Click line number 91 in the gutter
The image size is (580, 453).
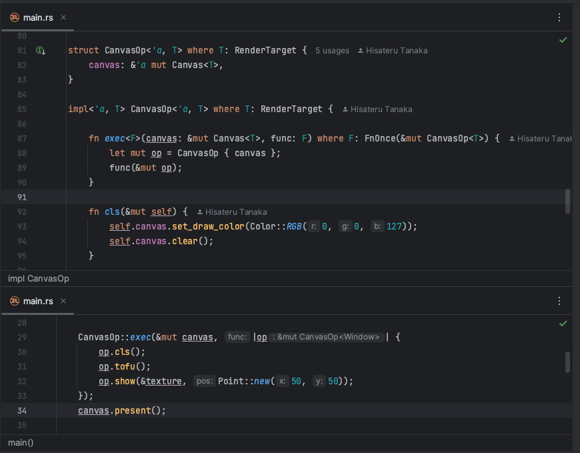coord(22,197)
